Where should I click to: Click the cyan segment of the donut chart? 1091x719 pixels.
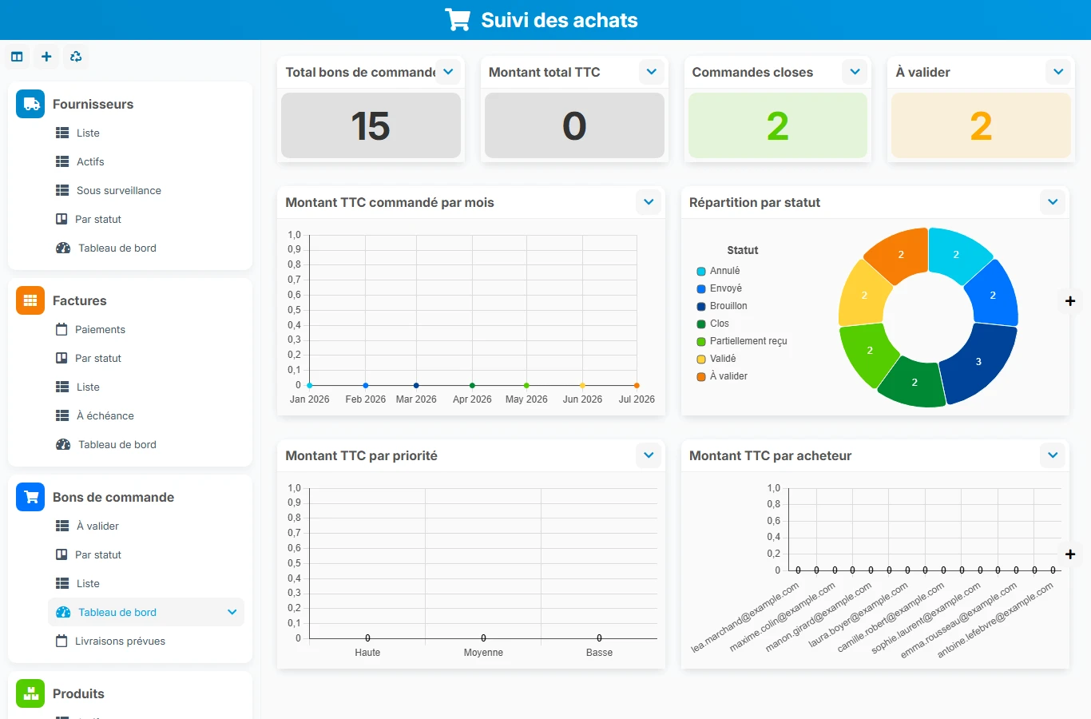(956, 254)
